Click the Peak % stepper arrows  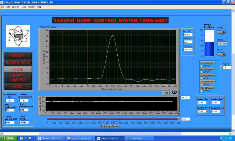(222, 67)
